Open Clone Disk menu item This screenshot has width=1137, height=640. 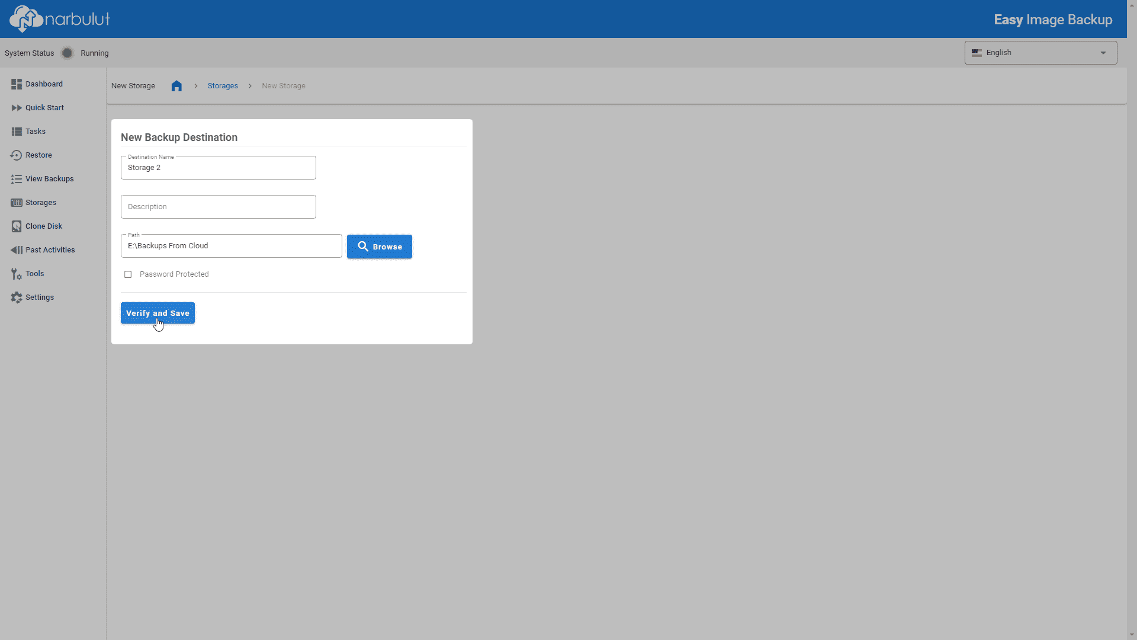44,226
